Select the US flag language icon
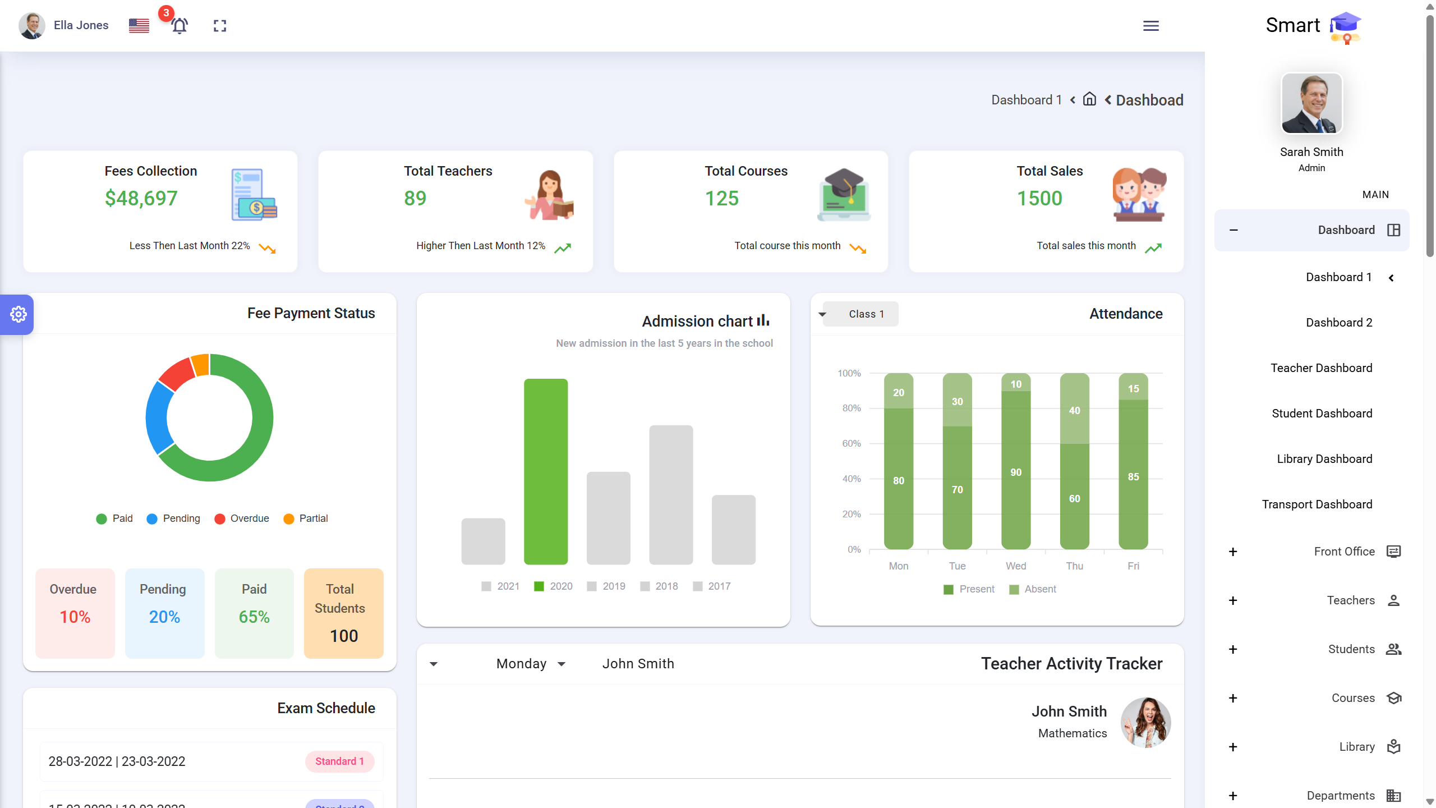 [139, 26]
